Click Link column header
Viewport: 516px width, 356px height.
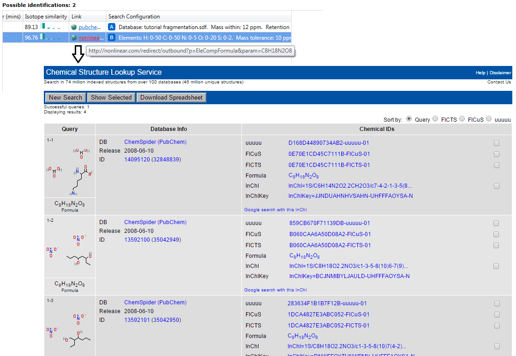(76, 17)
